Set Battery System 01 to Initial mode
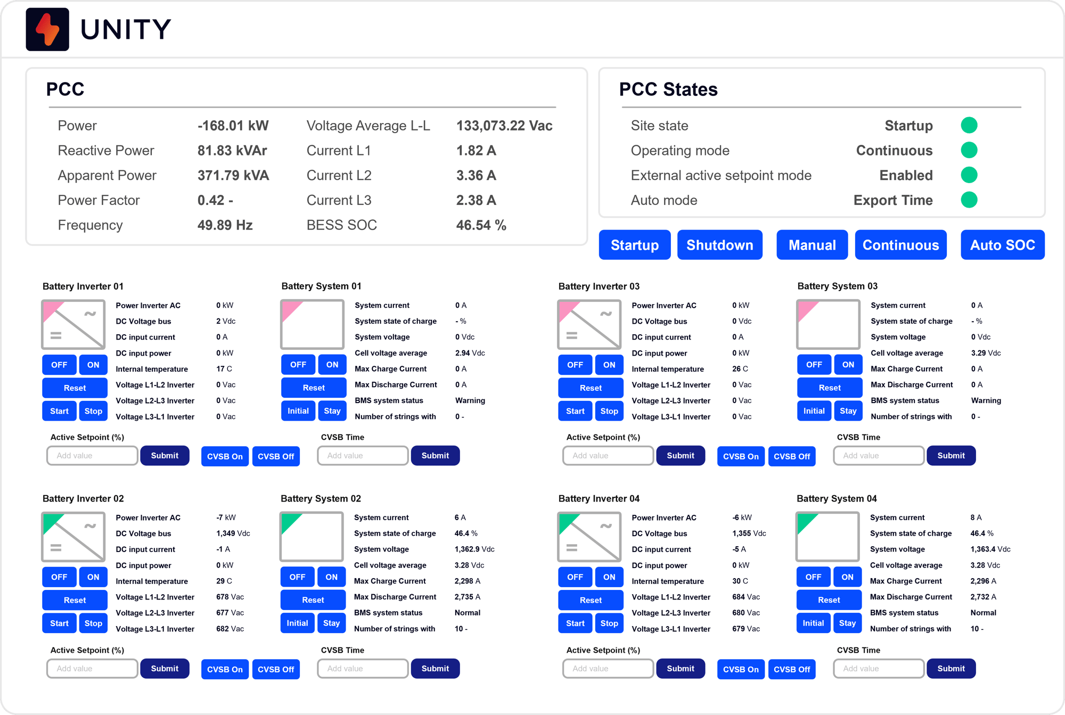Screen dimensions: 1065x715 coord(298,410)
